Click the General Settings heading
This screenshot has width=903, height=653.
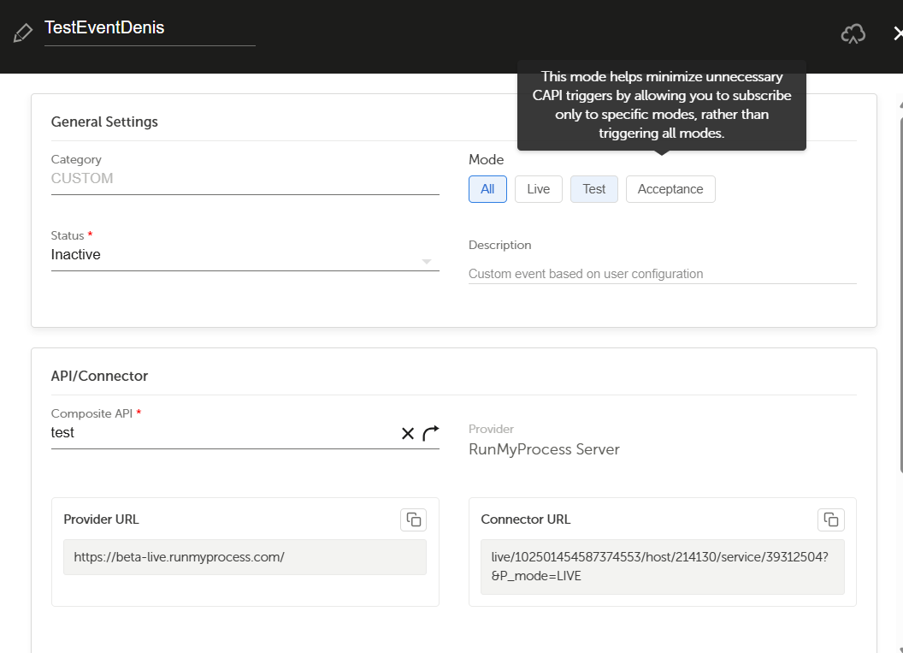104,122
